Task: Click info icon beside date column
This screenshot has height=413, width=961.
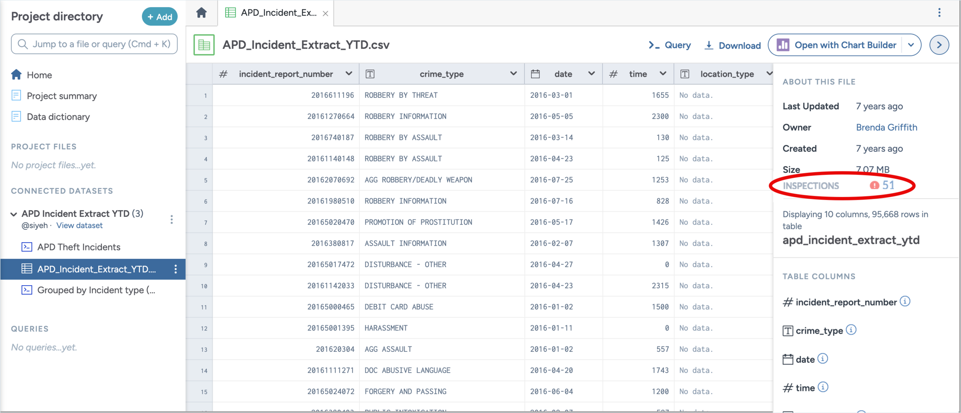Action: (823, 359)
